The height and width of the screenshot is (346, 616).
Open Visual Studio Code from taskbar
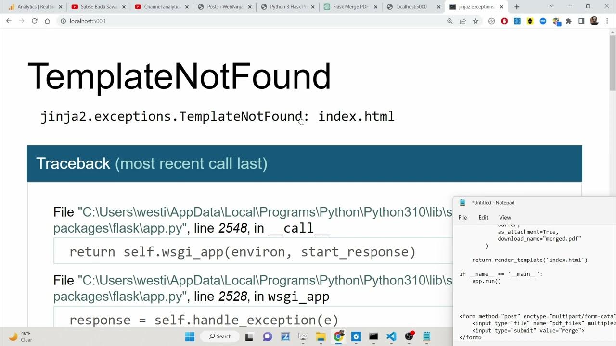(x=391, y=336)
